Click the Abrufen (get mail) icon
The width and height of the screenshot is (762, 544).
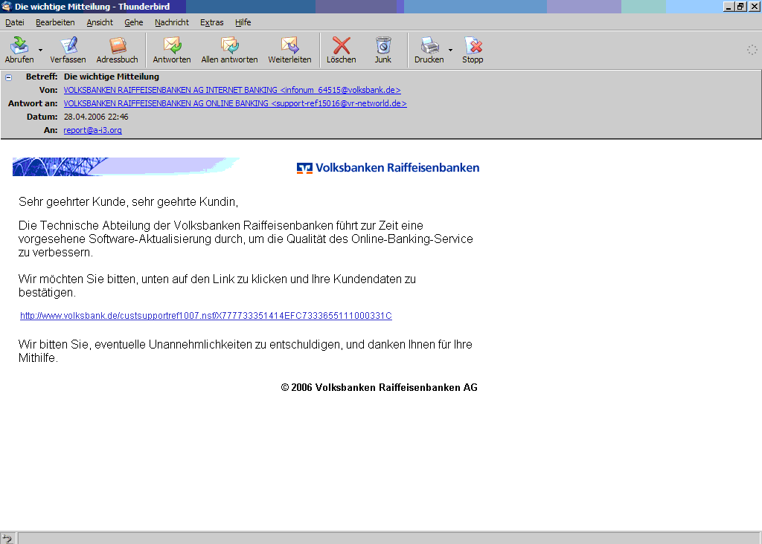pyautogui.click(x=19, y=45)
